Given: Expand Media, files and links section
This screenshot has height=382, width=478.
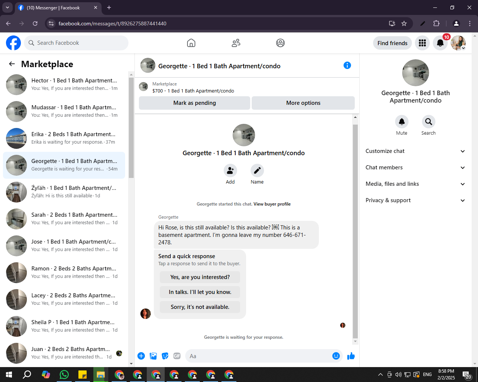Looking at the screenshot, I should pos(415,184).
